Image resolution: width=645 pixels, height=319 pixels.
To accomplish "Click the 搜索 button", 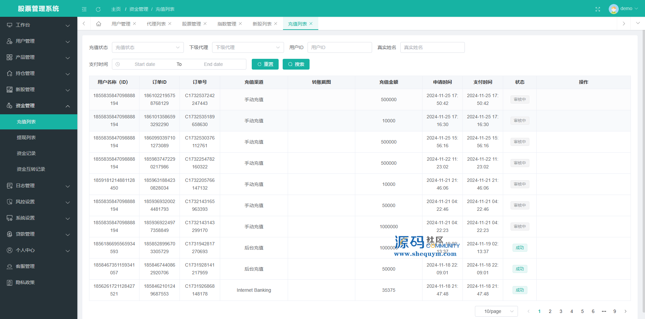I will point(296,64).
